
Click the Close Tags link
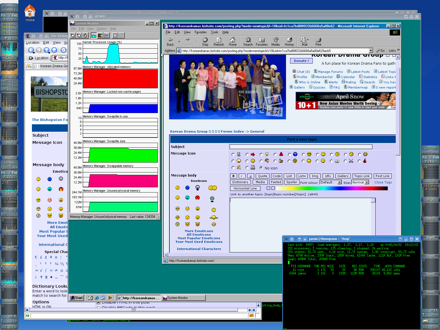click(x=383, y=182)
